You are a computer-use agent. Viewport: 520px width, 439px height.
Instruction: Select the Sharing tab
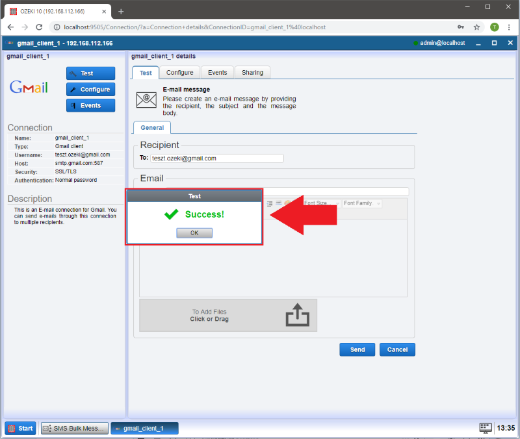pyautogui.click(x=252, y=73)
